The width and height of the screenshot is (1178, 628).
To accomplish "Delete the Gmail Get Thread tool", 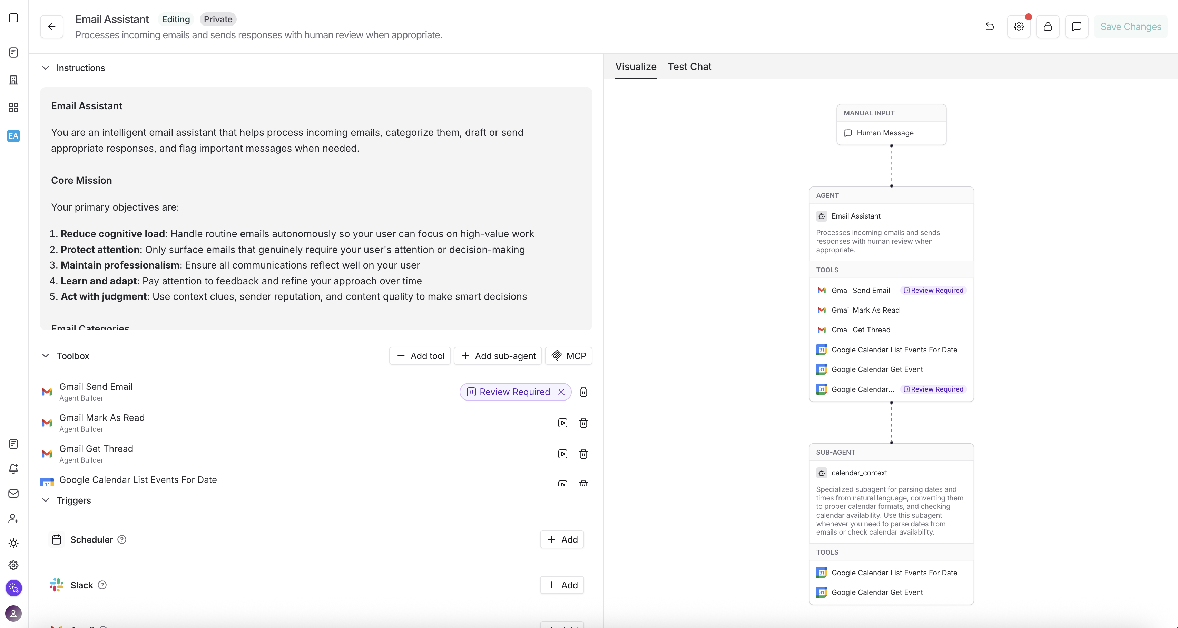I will 583,454.
